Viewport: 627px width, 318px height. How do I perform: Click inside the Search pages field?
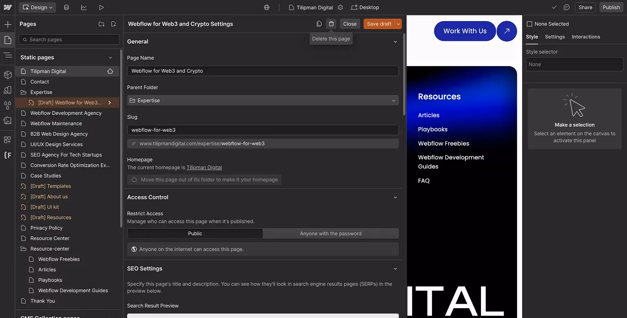(69, 39)
